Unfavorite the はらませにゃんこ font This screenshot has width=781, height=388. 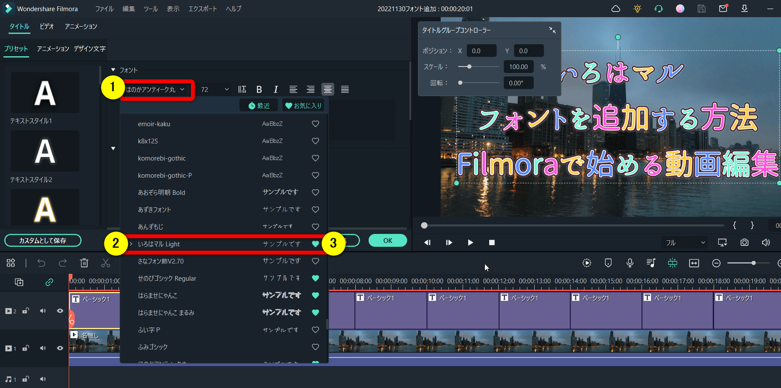[315, 295]
